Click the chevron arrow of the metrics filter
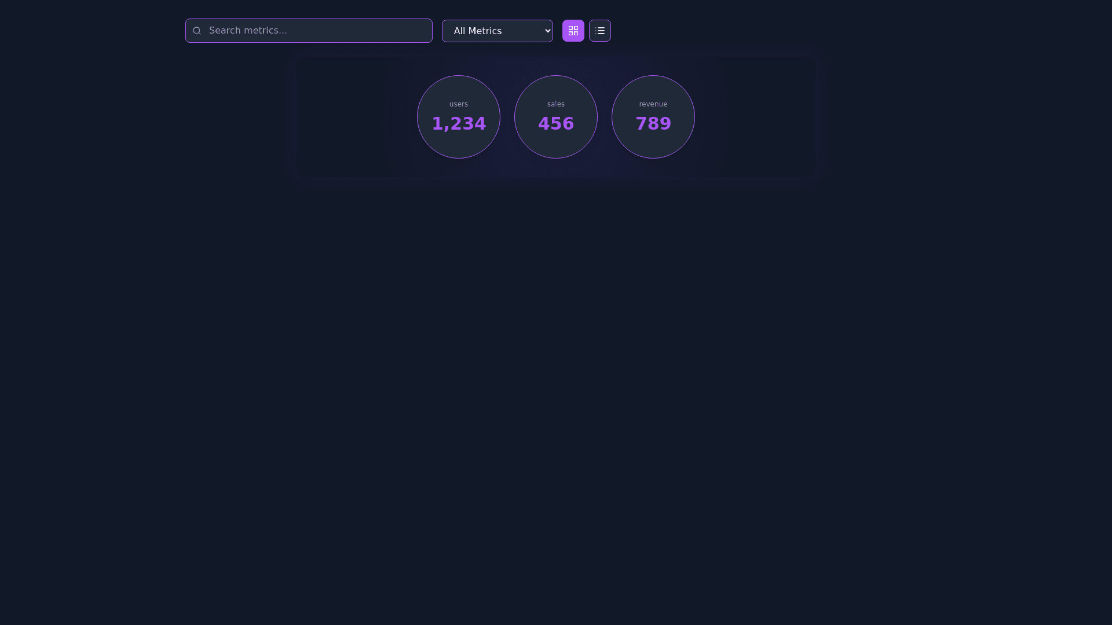The image size is (1112, 625). click(x=548, y=31)
